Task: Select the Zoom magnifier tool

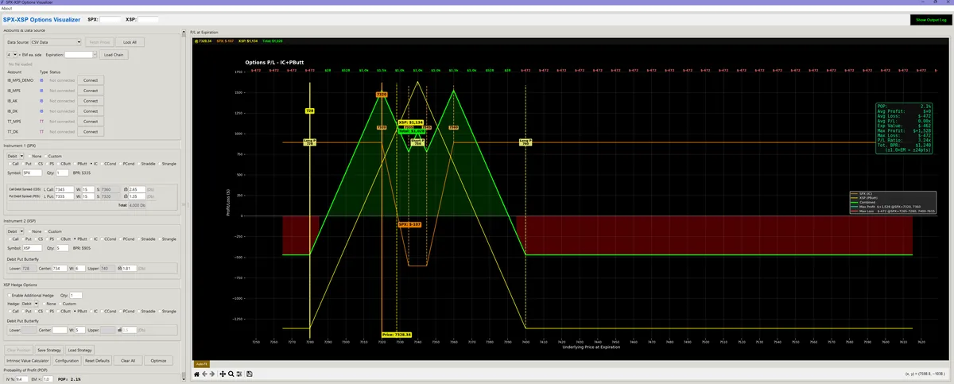Action: point(231,374)
